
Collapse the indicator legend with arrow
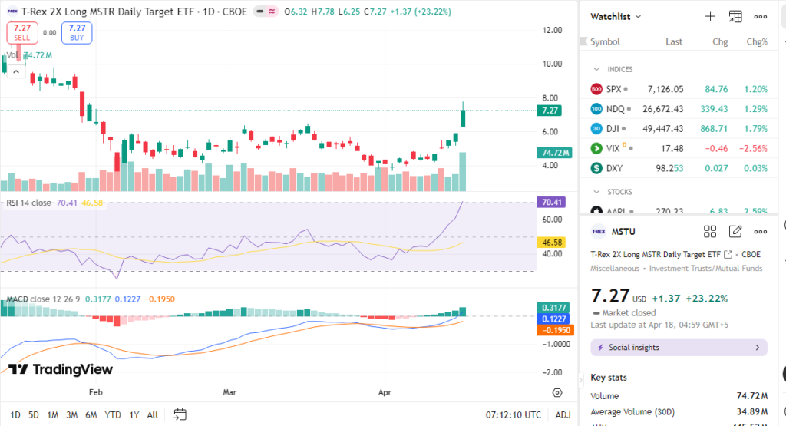(15, 71)
